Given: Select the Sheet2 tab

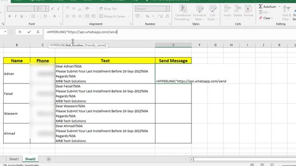Looking at the screenshot, I should pos(30,159).
